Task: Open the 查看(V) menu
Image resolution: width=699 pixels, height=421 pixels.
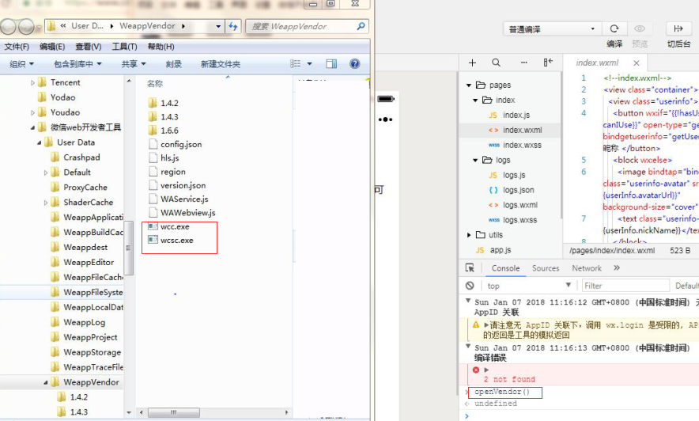Action: pos(89,47)
